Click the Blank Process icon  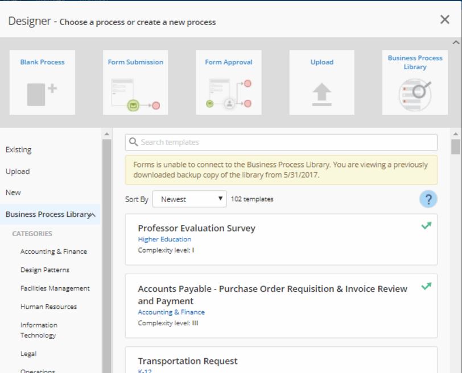click(x=42, y=93)
